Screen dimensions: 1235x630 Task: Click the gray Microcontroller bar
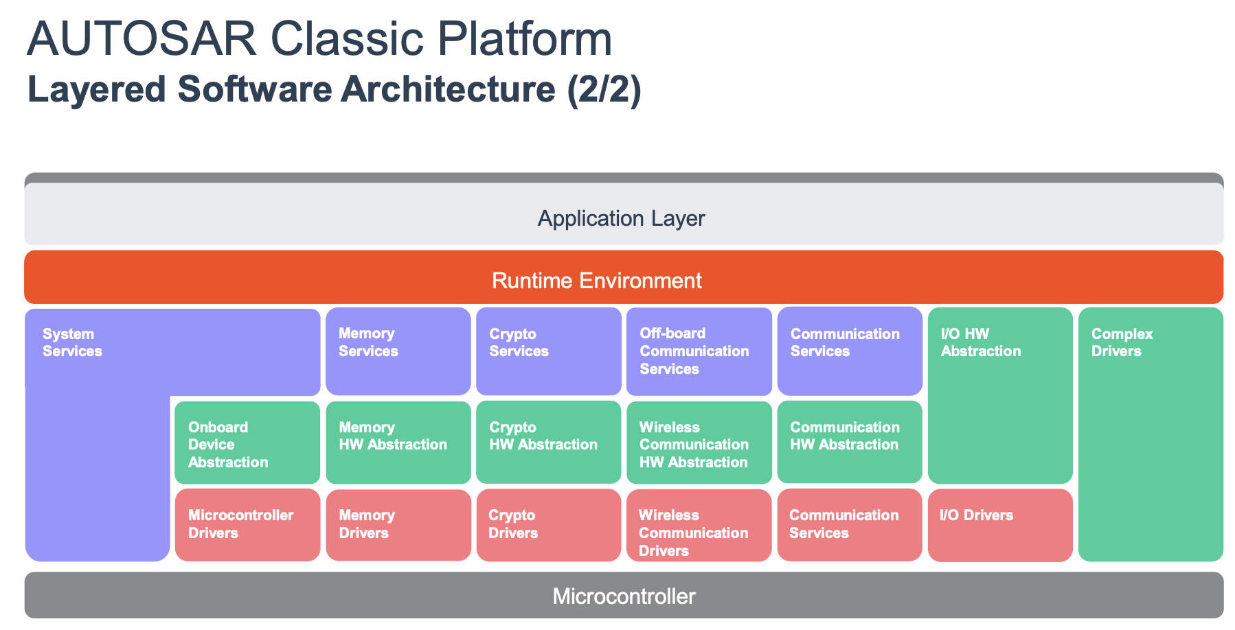pos(624,595)
